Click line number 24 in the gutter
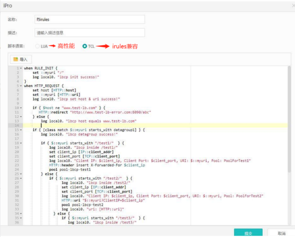This screenshot has width=295, height=237. [x=17, y=170]
